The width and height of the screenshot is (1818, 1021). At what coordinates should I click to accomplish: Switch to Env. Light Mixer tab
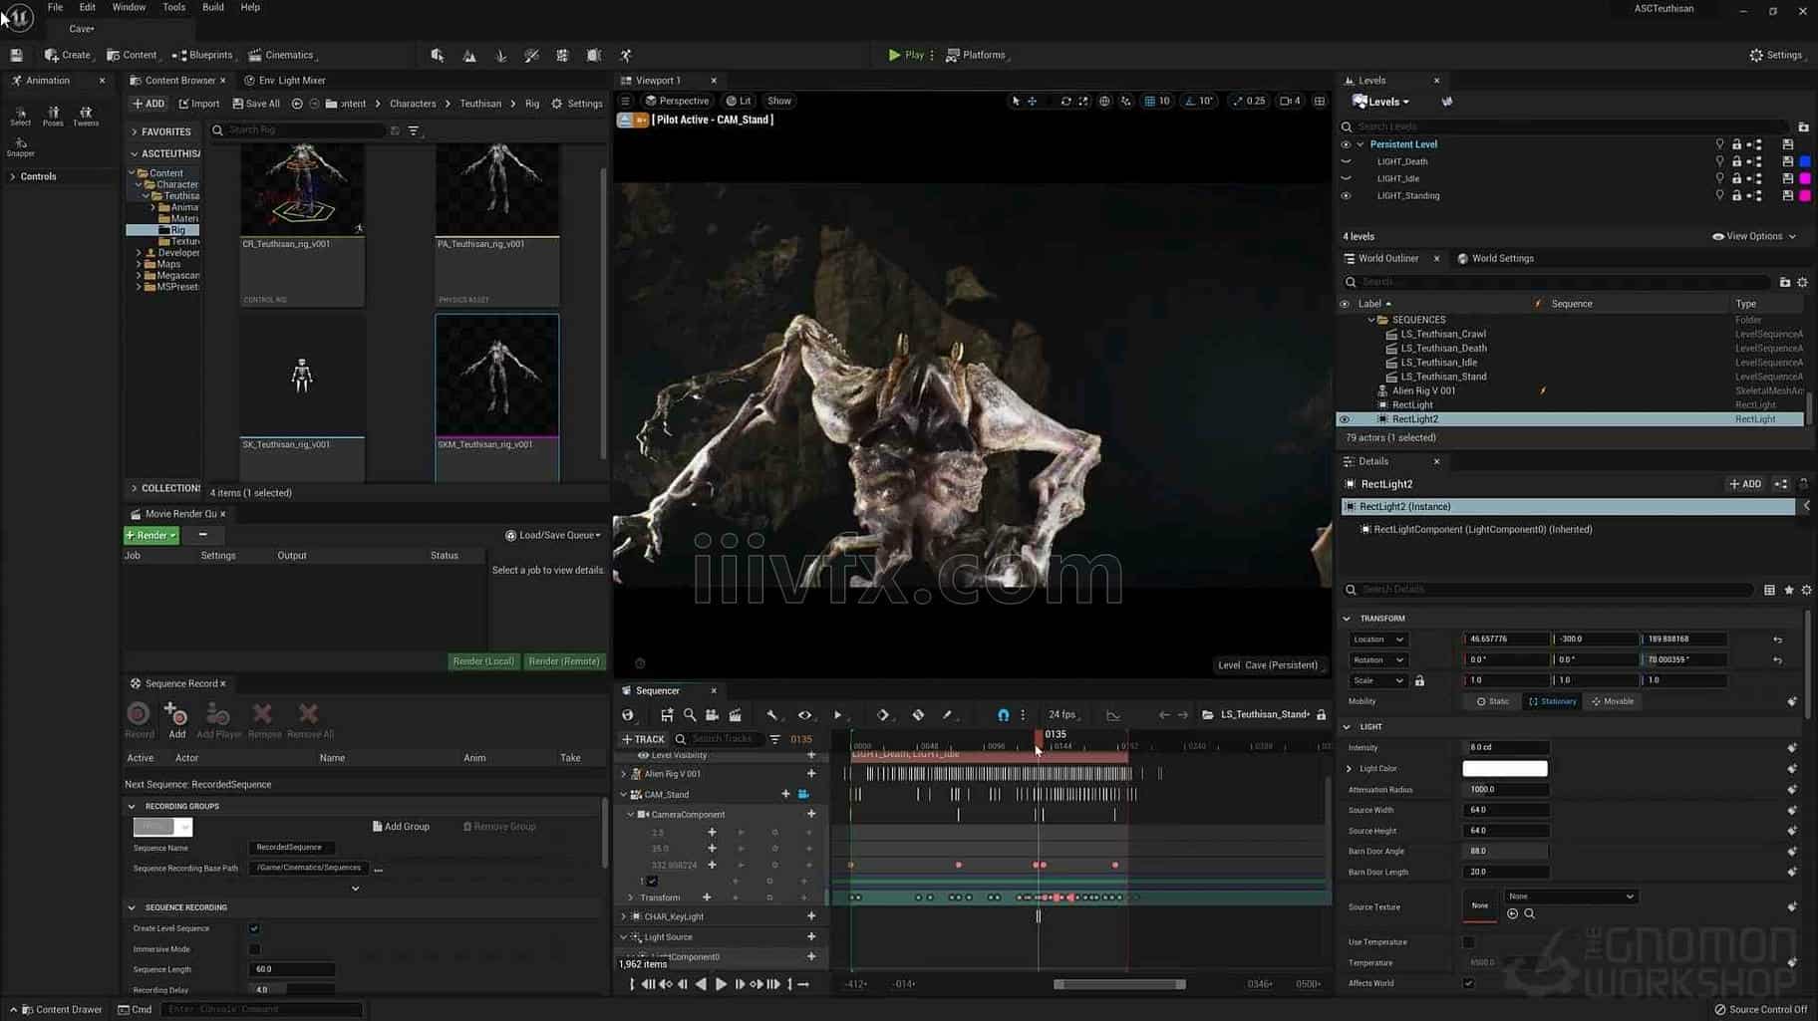pos(285,81)
